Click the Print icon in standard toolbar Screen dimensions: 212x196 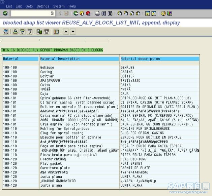point(97,13)
